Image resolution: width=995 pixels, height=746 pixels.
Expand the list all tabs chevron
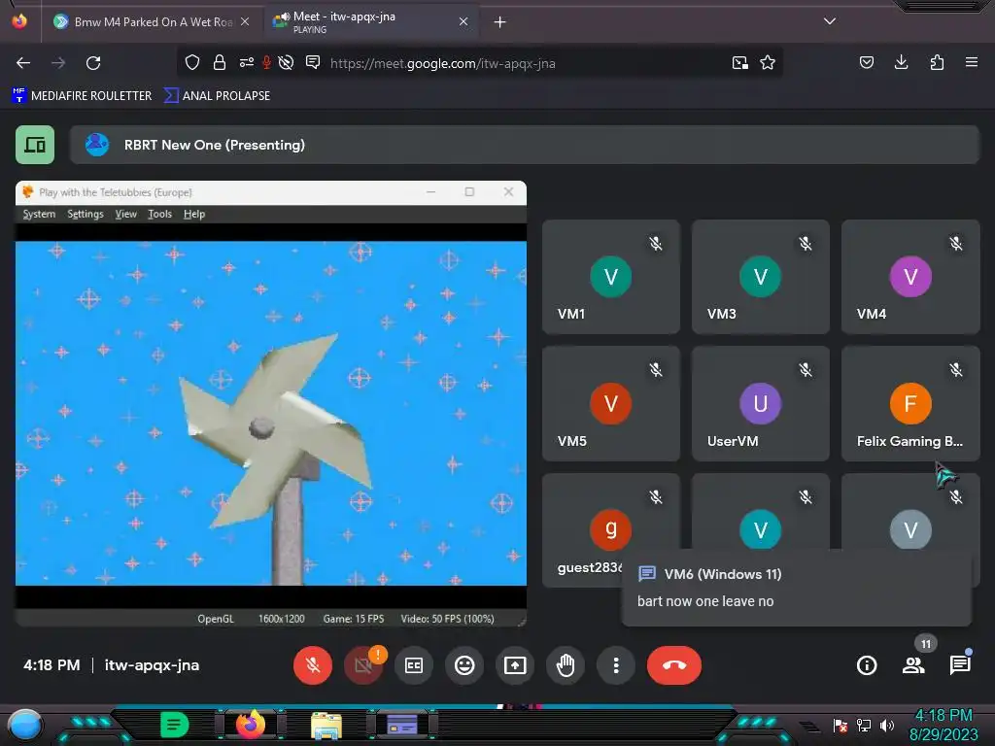click(830, 21)
